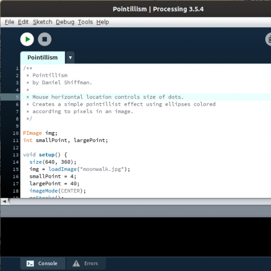Click the debugger icon at right edge
Viewport: 271px width, 271px height.
click(268, 39)
